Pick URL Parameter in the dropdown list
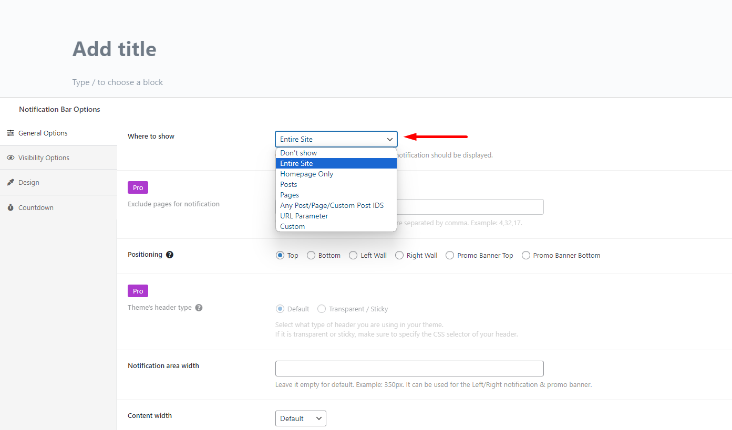Image resolution: width=732 pixels, height=430 pixels. (x=304, y=216)
